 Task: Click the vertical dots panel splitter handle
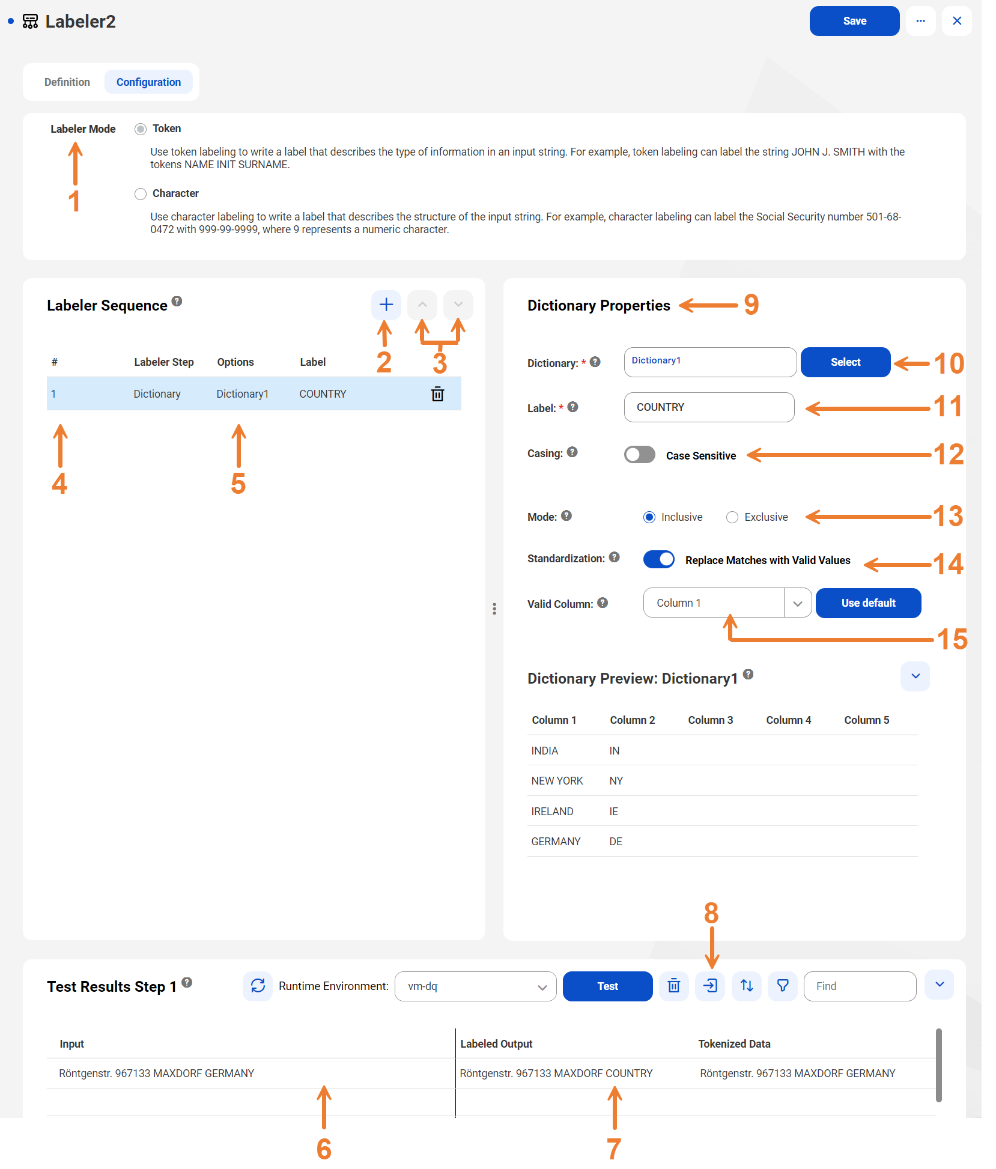click(x=494, y=609)
